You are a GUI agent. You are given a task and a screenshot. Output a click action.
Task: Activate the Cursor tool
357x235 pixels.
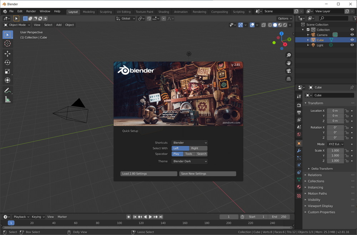coord(7,44)
